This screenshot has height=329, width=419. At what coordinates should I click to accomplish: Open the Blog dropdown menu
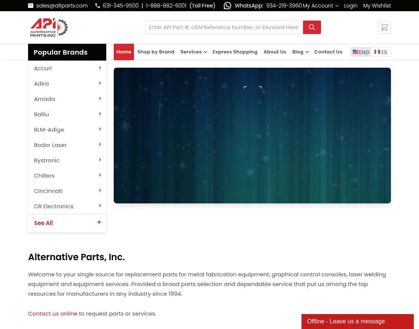pos(300,52)
